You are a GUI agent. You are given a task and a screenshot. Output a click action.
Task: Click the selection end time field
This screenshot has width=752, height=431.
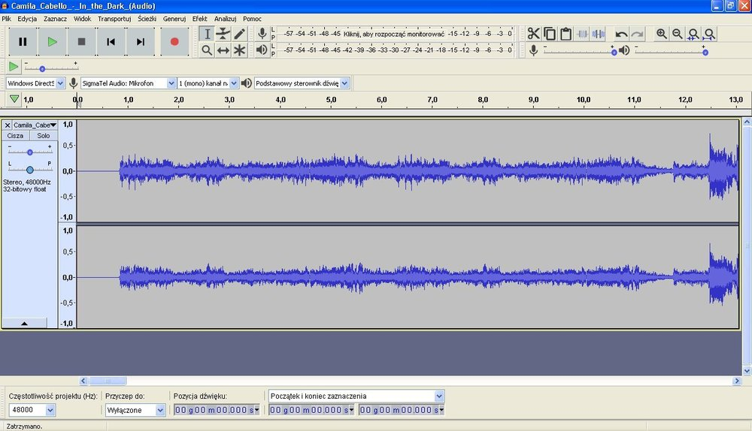coord(402,410)
